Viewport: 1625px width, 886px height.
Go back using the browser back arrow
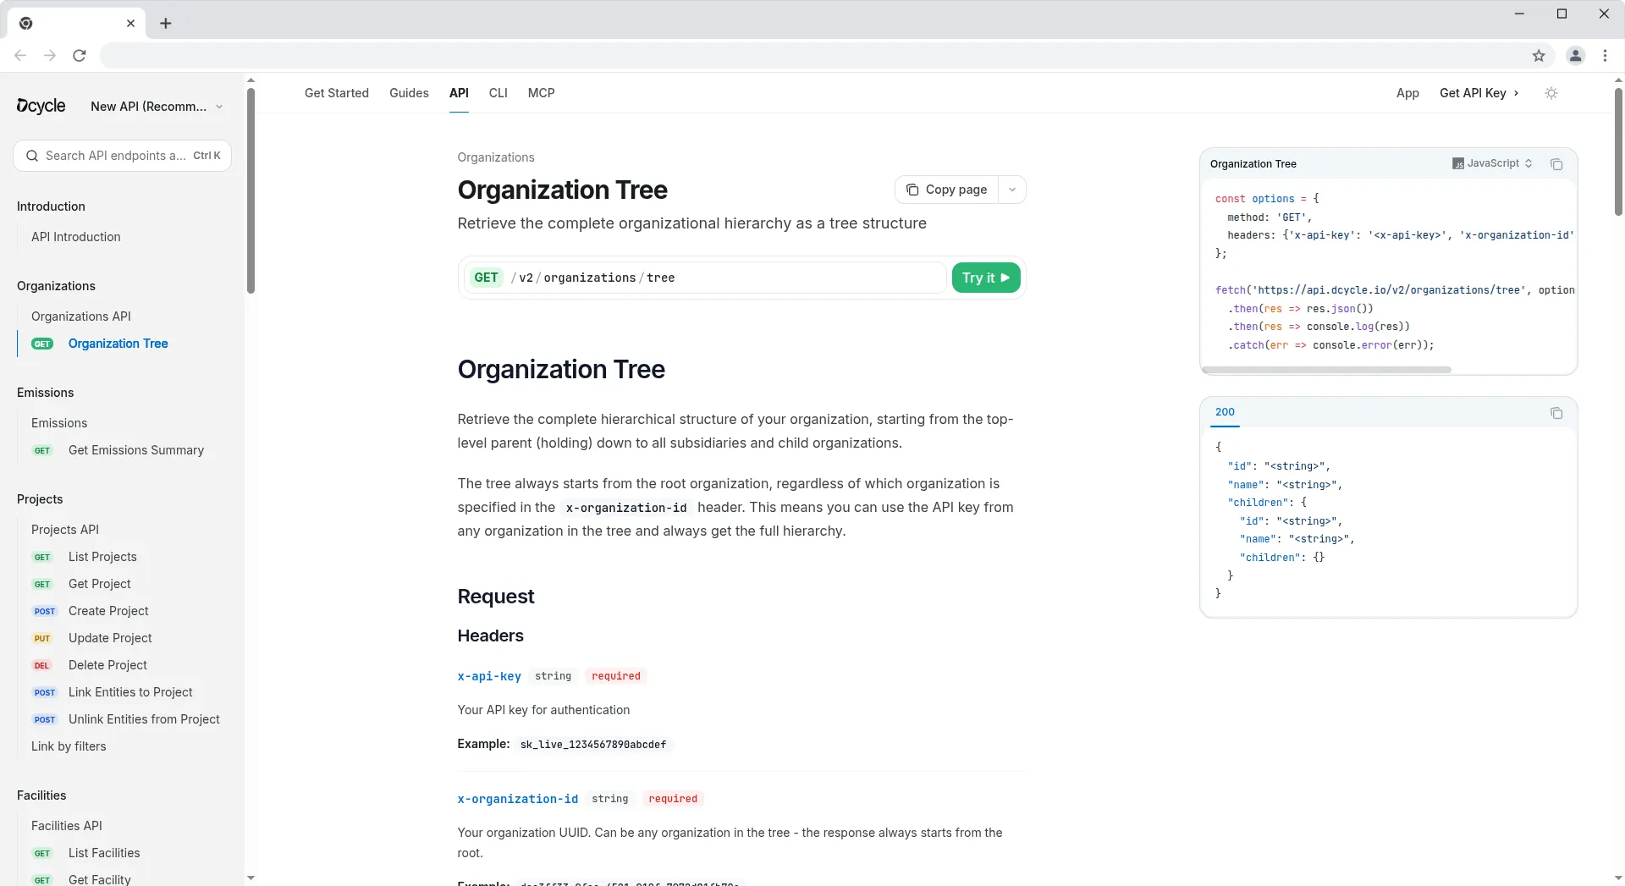[x=20, y=55]
